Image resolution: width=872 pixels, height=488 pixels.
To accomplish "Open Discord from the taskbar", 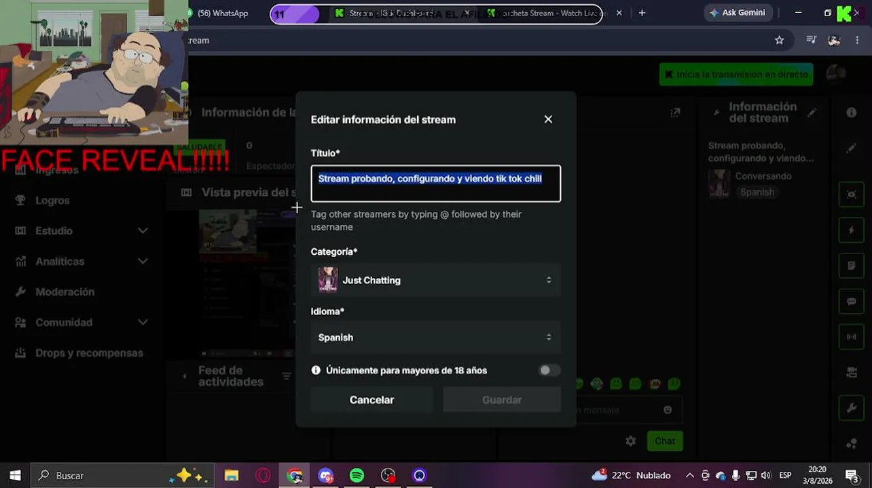I will pyautogui.click(x=325, y=476).
